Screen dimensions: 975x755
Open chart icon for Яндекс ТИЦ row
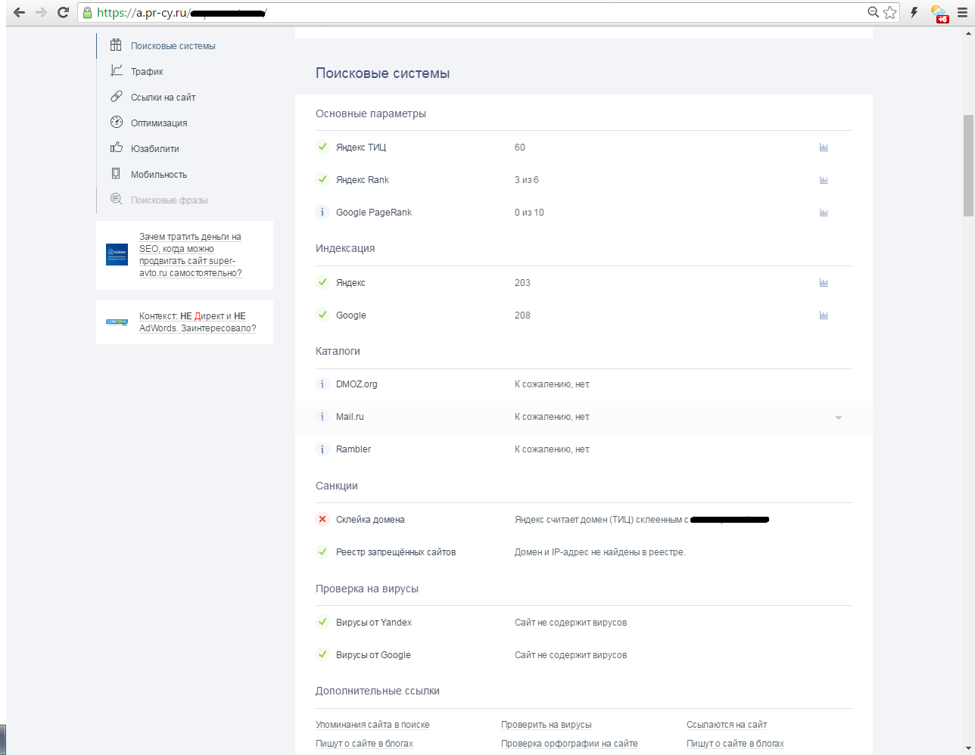(x=824, y=148)
